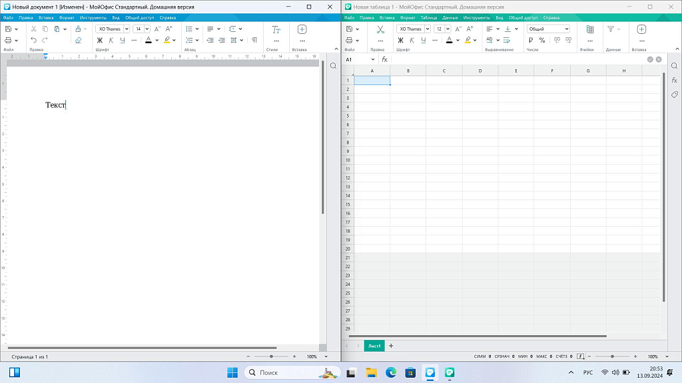Toggle italic (К) in the spreadsheet toolbar
Screen dimensions: 682x383
click(x=412, y=40)
